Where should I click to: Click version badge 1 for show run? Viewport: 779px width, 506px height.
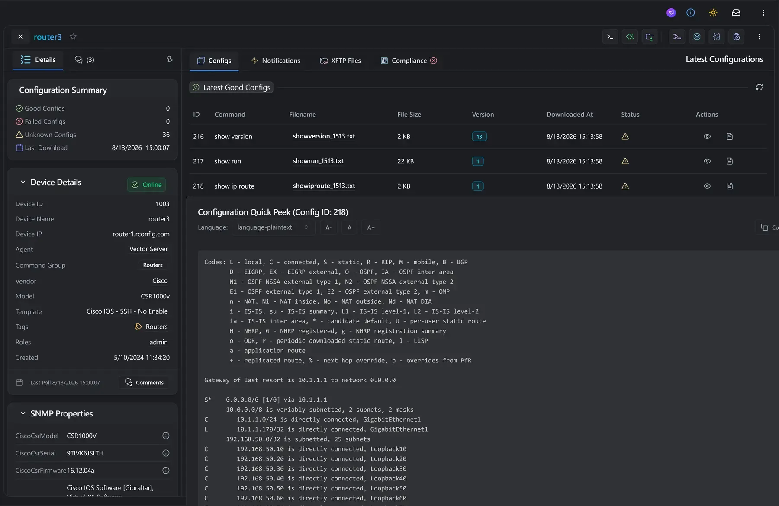click(478, 161)
